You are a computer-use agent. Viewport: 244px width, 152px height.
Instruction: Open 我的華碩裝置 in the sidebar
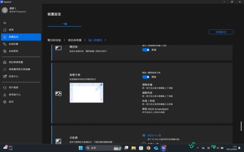click(x=16, y=62)
